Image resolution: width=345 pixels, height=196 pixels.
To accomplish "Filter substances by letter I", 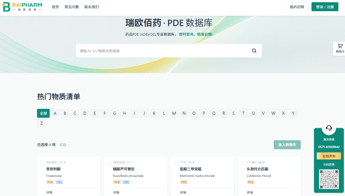I will pyautogui.click(x=134, y=113).
